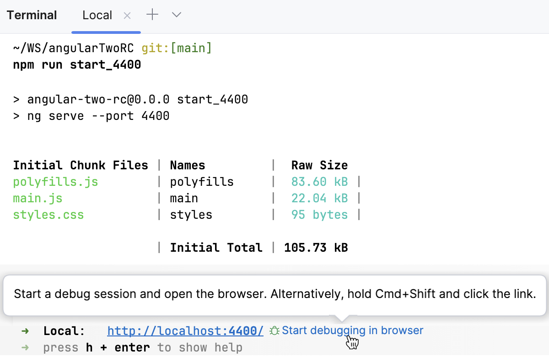Viewport: 549px width, 357px height.
Task: Close the Local terminal tab
Action: tap(127, 15)
